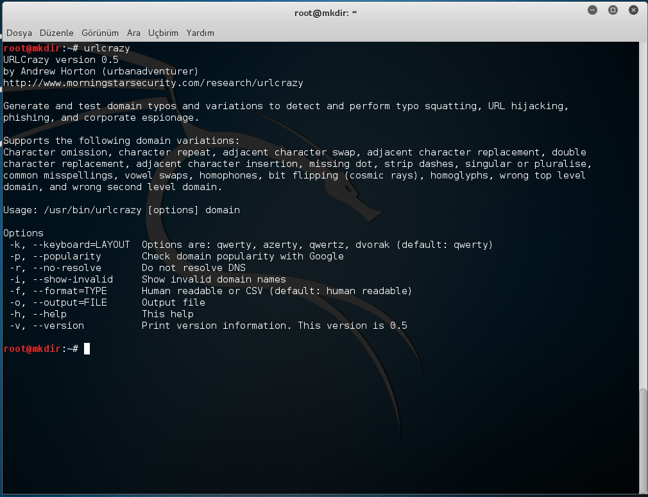This screenshot has height=497, width=648.
Task: Click the Ara menu item
Action: point(133,33)
